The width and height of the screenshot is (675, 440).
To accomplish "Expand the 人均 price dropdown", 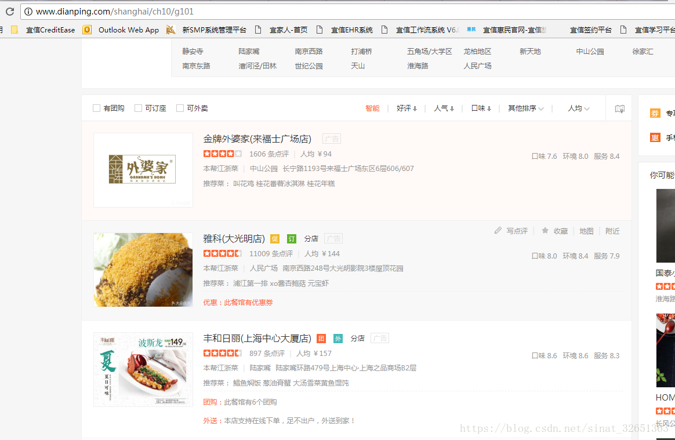I will [x=579, y=108].
